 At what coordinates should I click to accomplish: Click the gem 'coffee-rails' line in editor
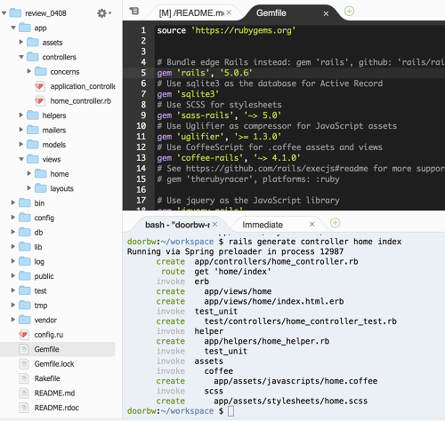229,158
